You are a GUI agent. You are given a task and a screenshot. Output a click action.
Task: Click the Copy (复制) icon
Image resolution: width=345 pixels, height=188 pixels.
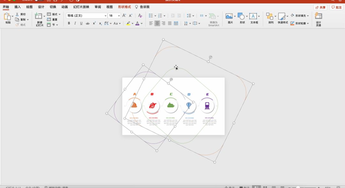tap(17, 19)
